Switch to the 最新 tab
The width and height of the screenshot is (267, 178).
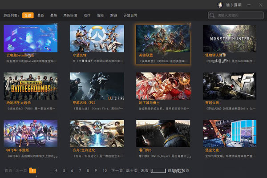[41, 15]
